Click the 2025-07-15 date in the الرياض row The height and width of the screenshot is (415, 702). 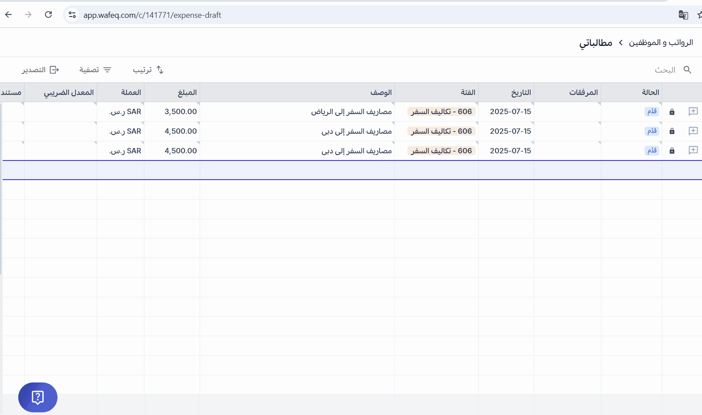pos(510,111)
